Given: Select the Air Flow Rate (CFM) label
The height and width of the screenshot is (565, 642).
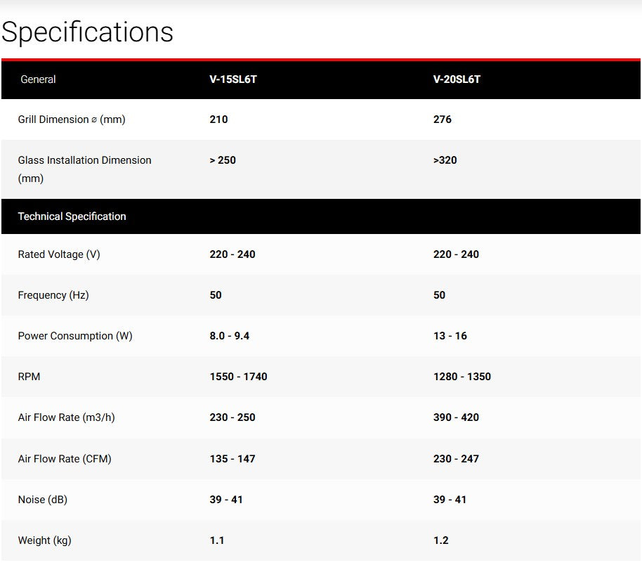Looking at the screenshot, I should click(65, 459).
